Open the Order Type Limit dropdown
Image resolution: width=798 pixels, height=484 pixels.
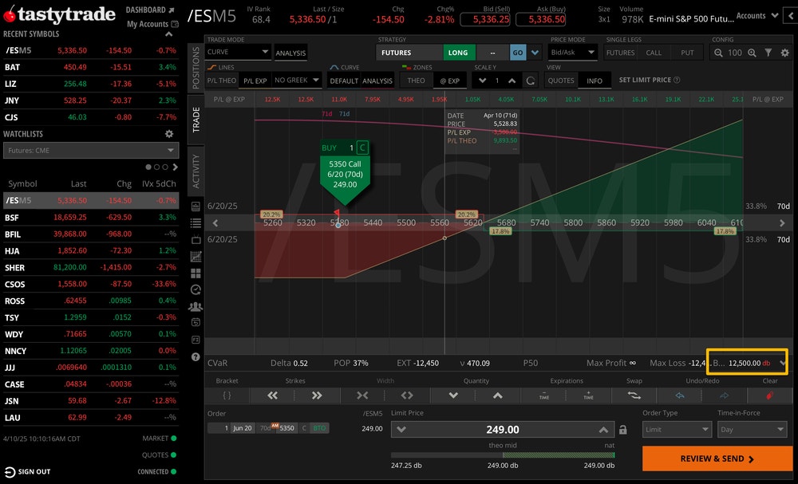pyautogui.click(x=677, y=430)
